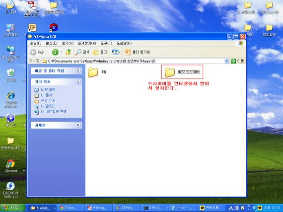Click the ATMega128 folder on the desktop
The height and width of the screenshot is (212, 283).
[270, 8]
